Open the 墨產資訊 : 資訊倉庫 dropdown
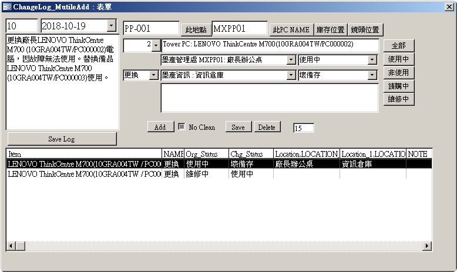The image size is (457, 272). pyautogui.click(x=291, y=75)
